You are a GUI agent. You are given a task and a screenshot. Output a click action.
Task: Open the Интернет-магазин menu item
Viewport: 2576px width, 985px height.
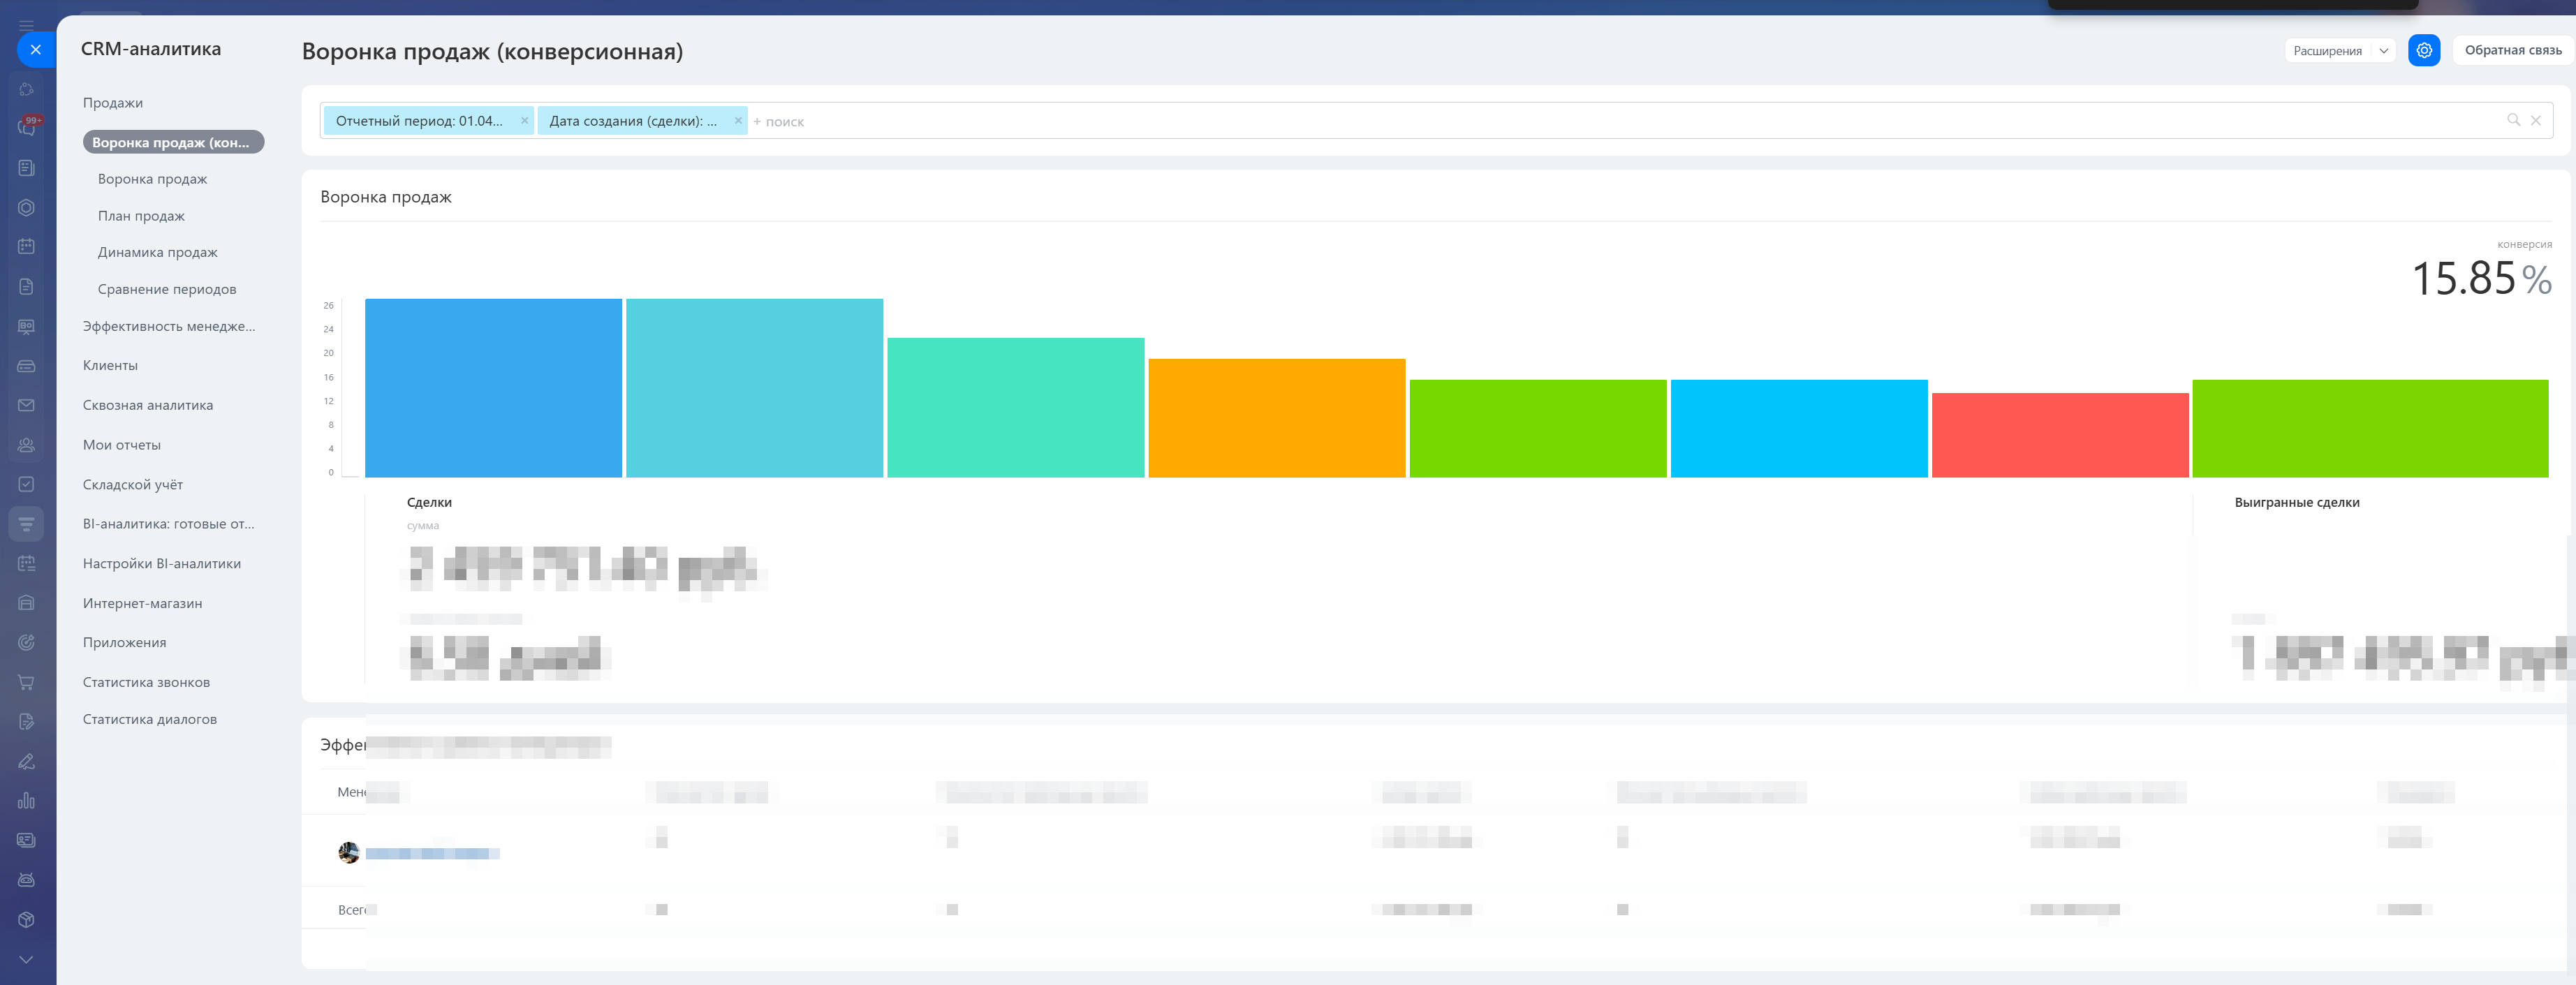point(142,603)
